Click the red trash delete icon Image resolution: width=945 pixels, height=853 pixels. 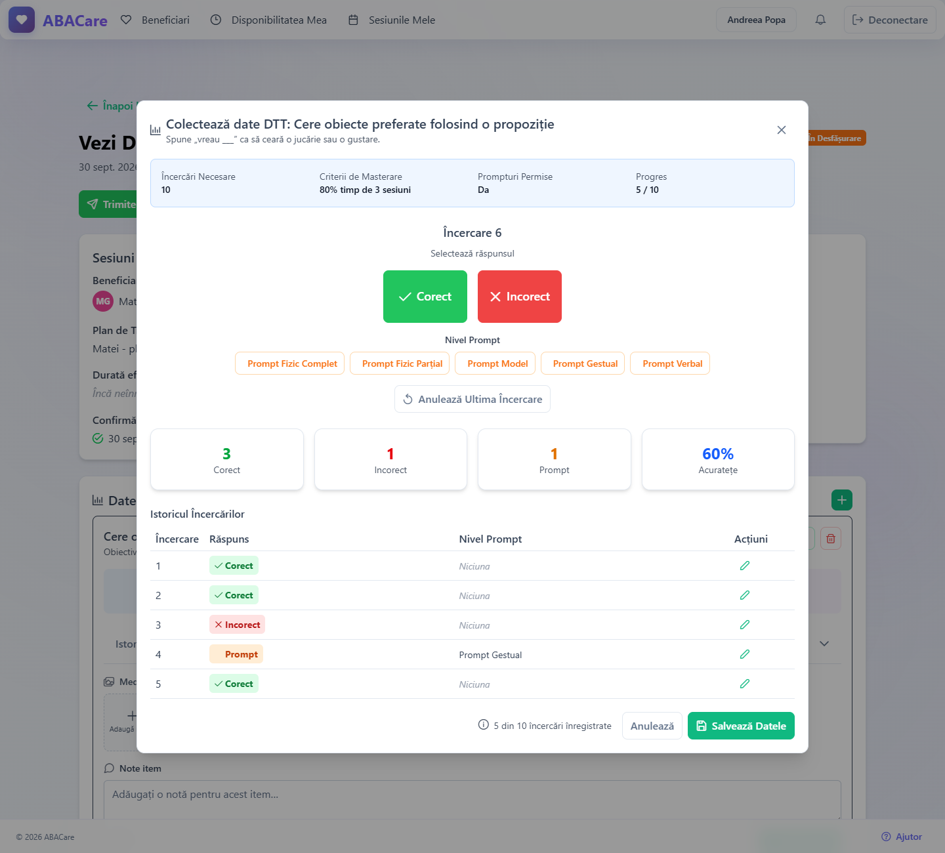[831, 539]
